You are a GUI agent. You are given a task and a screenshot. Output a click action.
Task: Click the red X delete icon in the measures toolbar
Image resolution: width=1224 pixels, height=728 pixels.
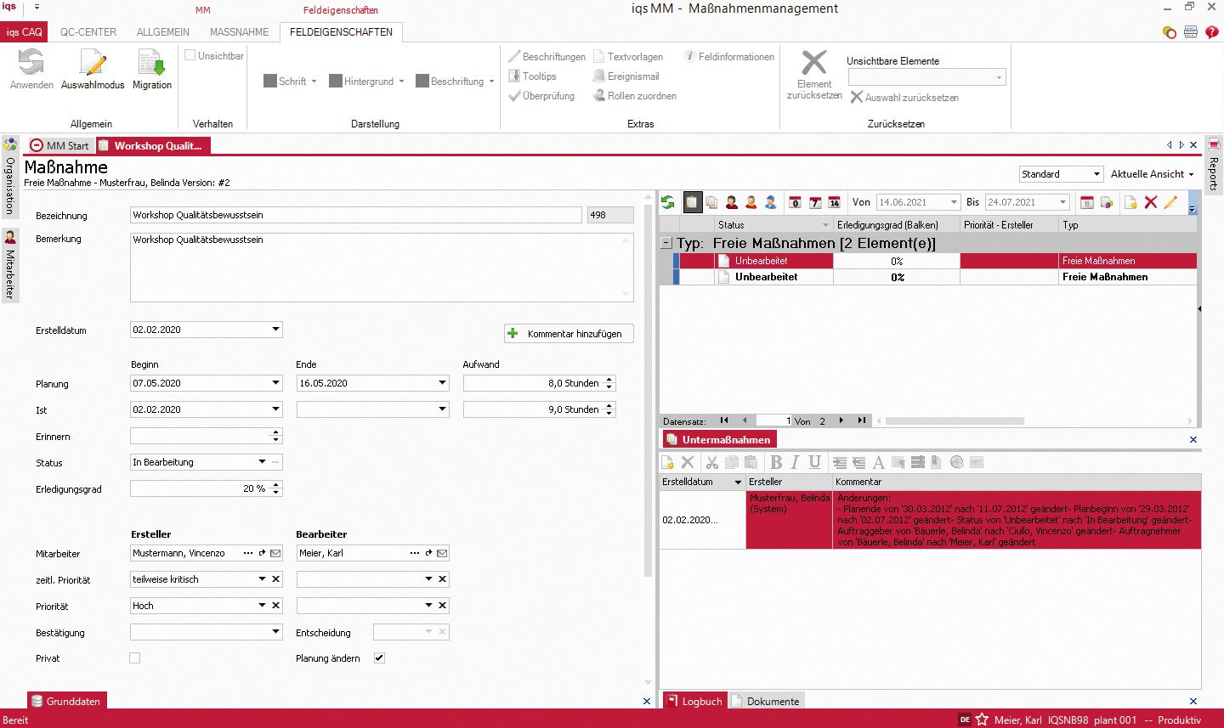[1151, 202]
